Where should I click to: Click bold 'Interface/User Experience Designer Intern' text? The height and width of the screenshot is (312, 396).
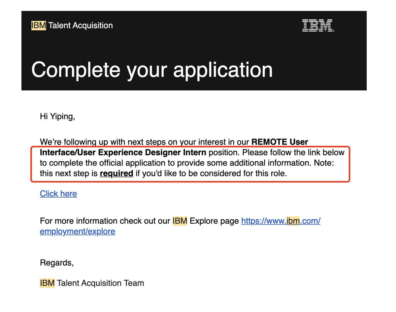pyautogui.click(x=123, y=153)
